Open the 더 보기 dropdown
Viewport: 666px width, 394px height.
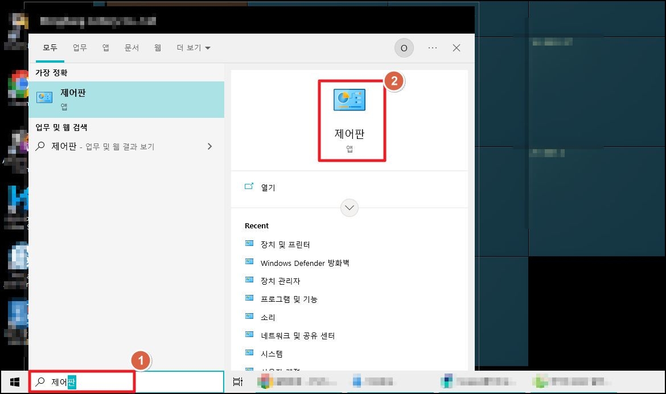click(192, 48)
